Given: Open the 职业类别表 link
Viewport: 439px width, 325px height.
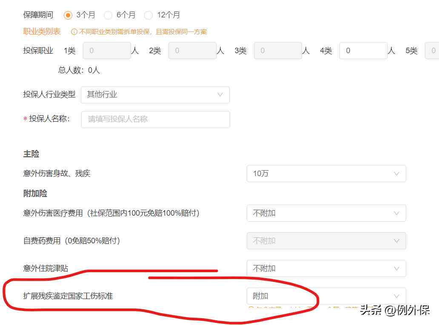Looking at the screenshot, I should [x=42, y=31].
